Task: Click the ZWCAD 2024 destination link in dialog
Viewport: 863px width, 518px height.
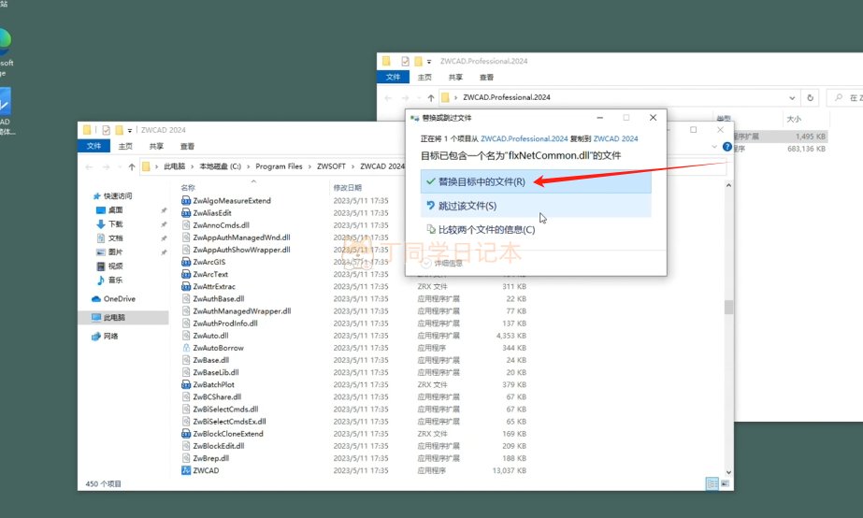Action: click(x=615, y=138)
